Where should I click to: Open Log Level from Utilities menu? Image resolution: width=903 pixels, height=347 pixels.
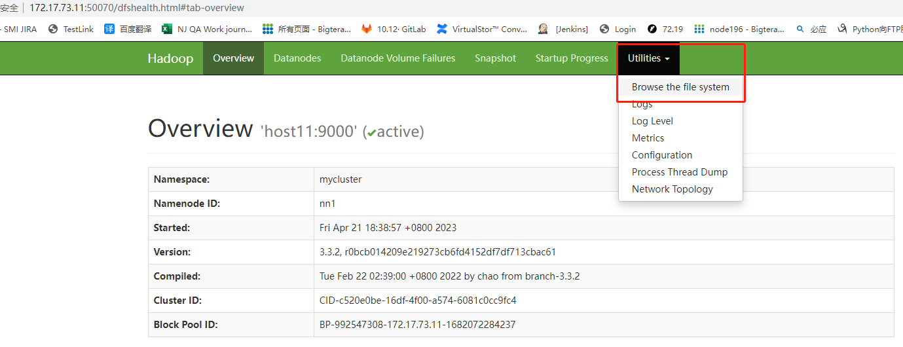coord(652,121)
